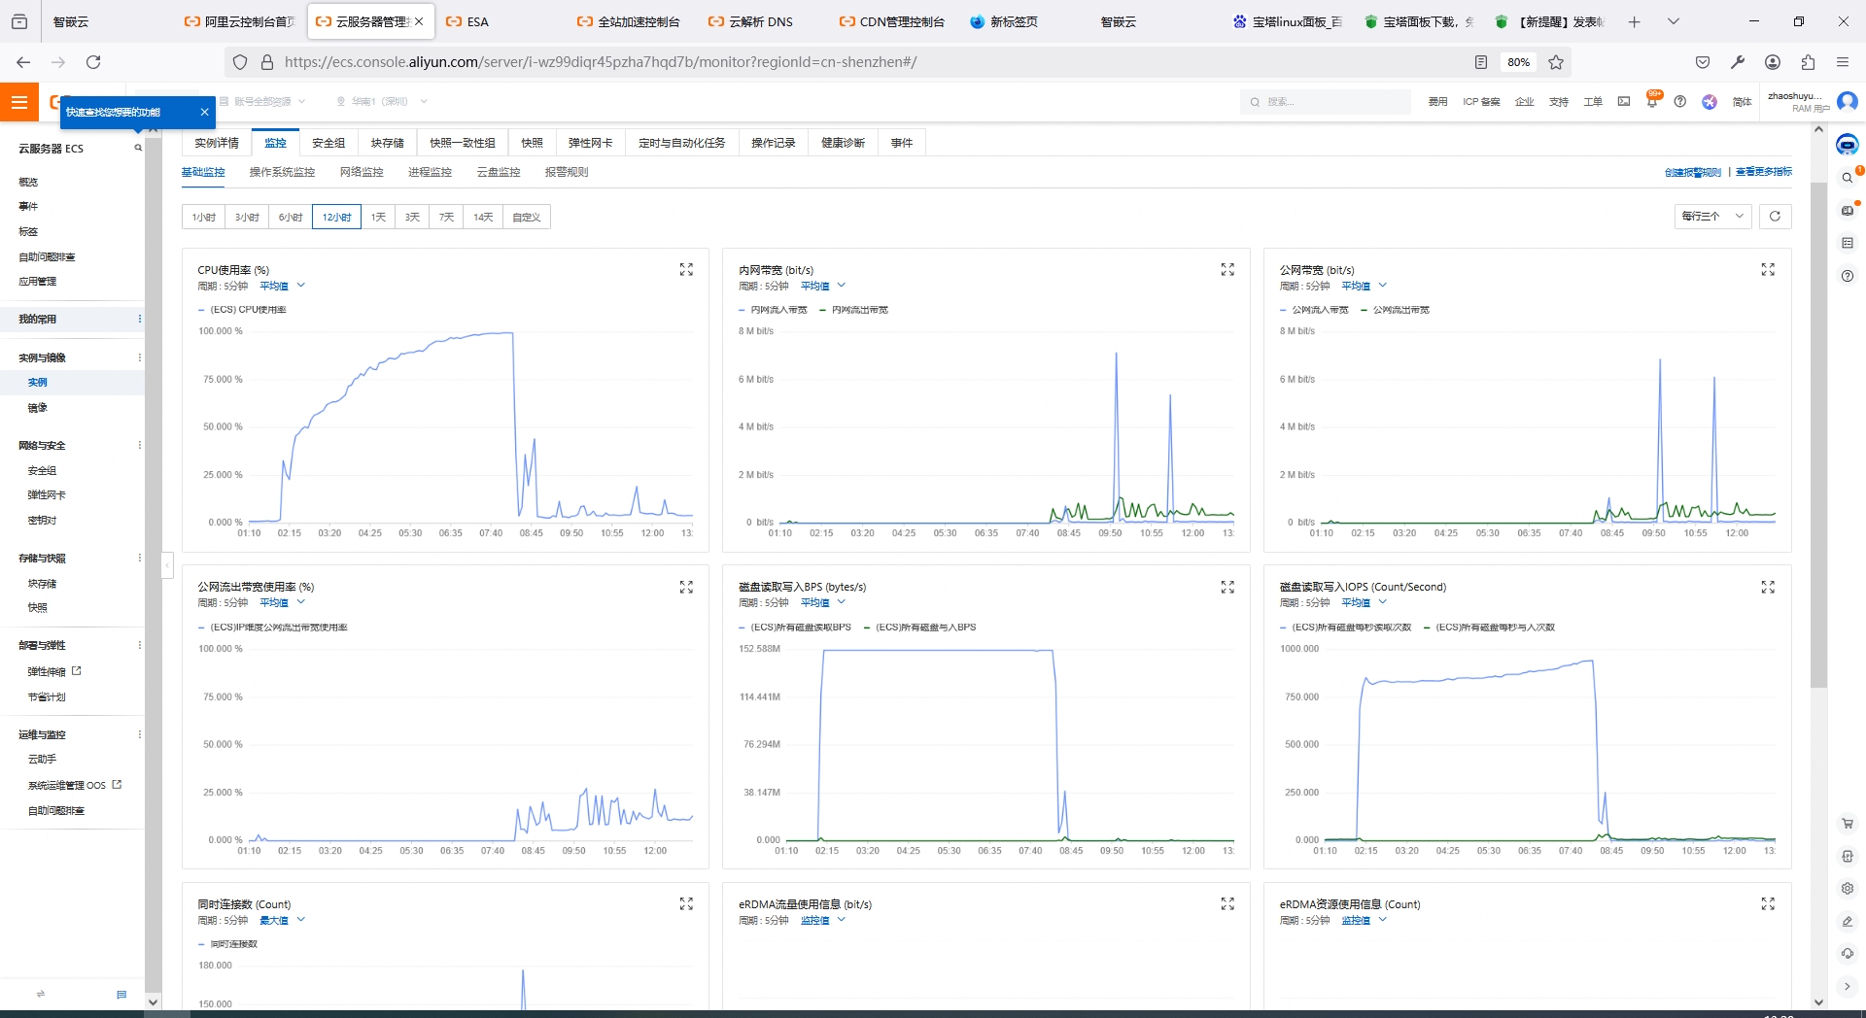Click the search icon beside 云服务器 ECS
Viewport: 1866px width, 1018px height.
click(138, 149)
